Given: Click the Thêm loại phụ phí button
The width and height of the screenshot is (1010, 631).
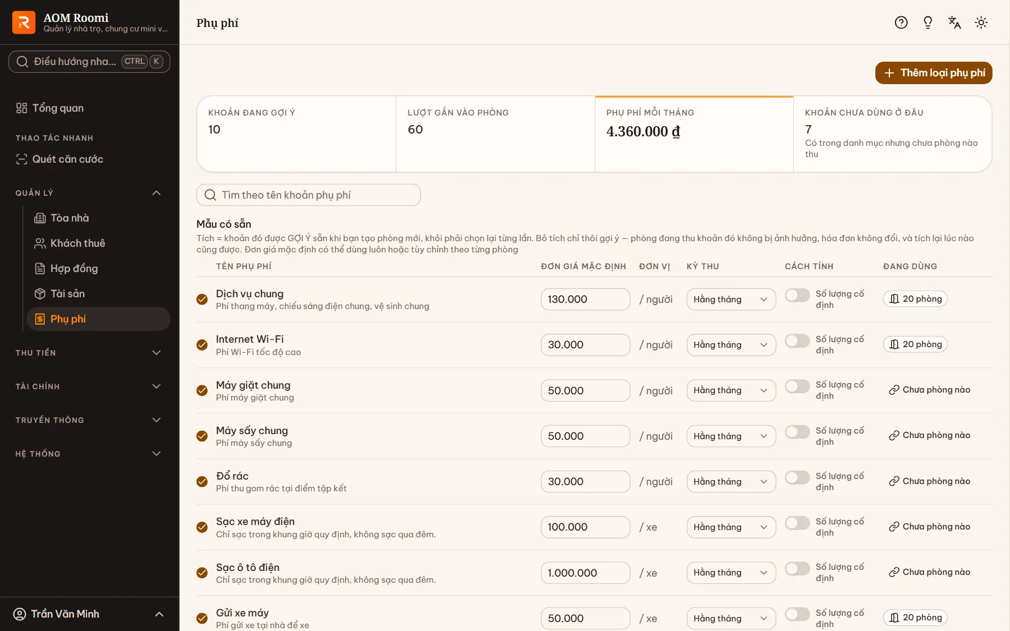Looking at the screenshot, I should click(x=934, y=73).
